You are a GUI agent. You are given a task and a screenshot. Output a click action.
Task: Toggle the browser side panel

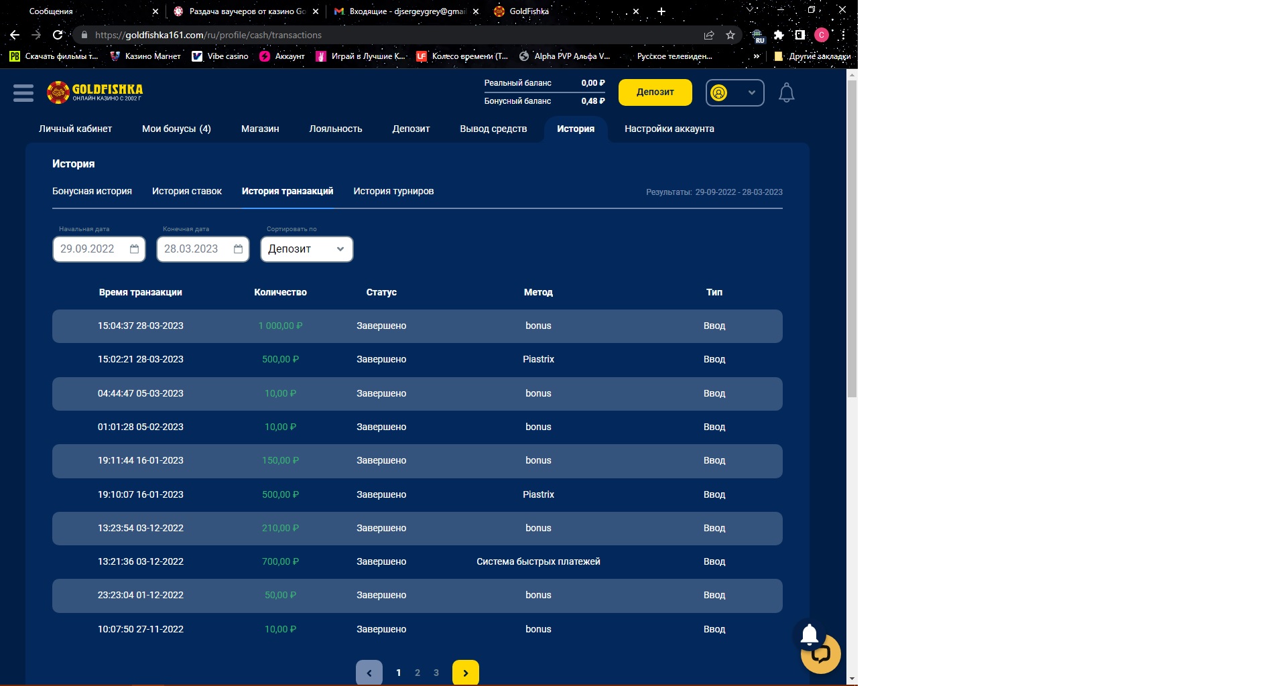[x=800, y=35]
